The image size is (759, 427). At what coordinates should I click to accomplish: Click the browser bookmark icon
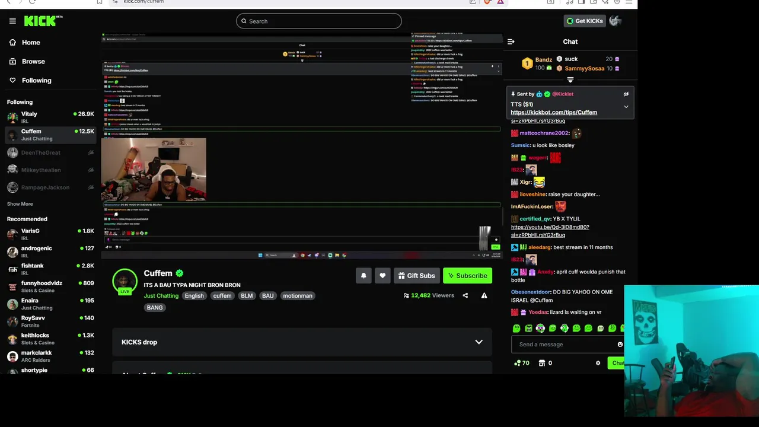[99, 2]
